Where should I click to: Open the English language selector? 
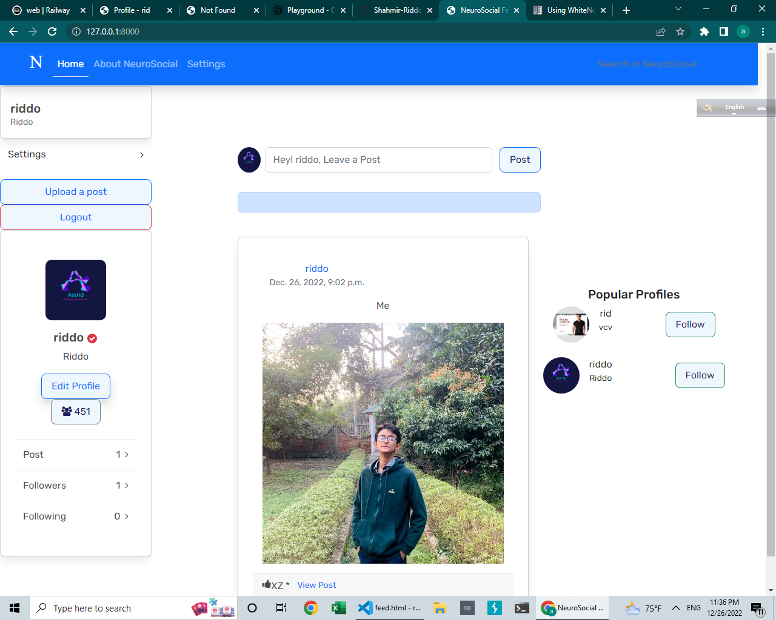734,107
